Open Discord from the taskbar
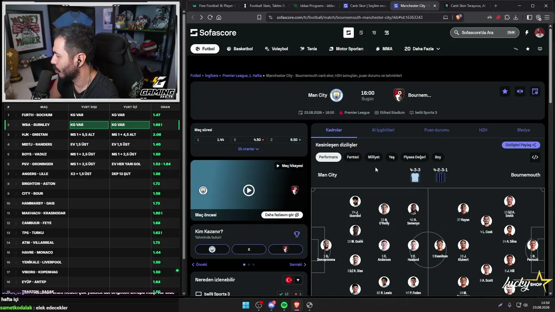 point(271,305)
